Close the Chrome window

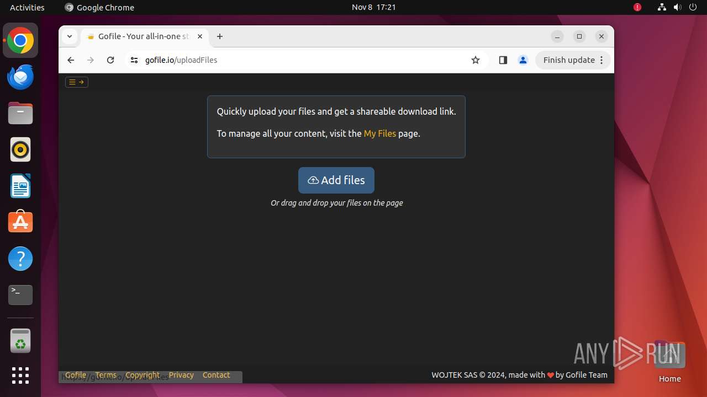[602, 36]
